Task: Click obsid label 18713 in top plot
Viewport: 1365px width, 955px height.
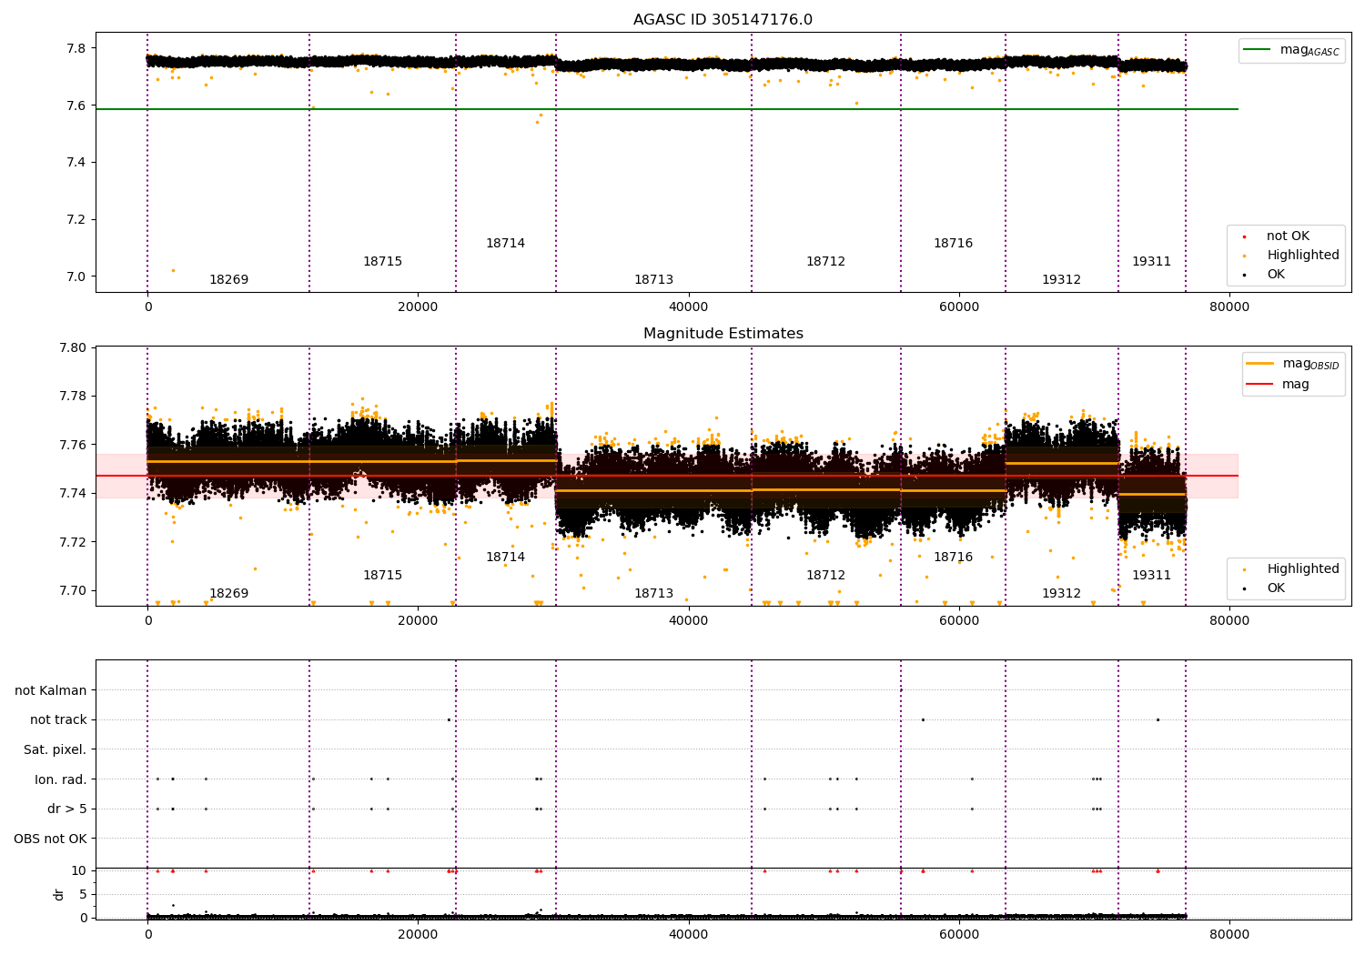Action: pyautogui.click(x=653, y=280)
